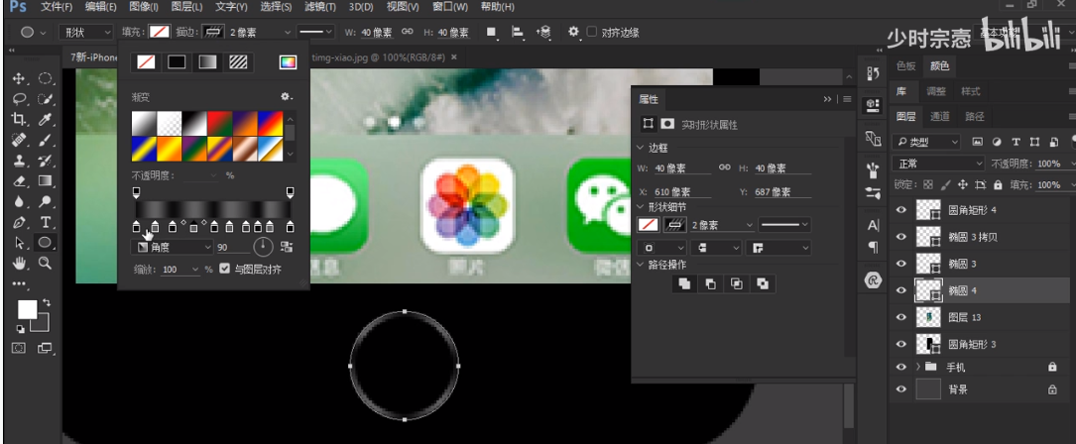Viewport: 1076px width, 444px height.
Task: Open the 滤镜(T) menu
Action: [x=320, y=7]
